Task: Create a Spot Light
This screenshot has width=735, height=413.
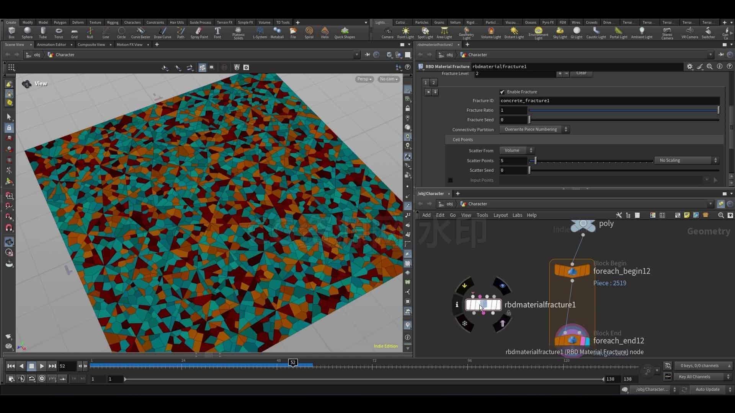Action: tap(425, 33)
